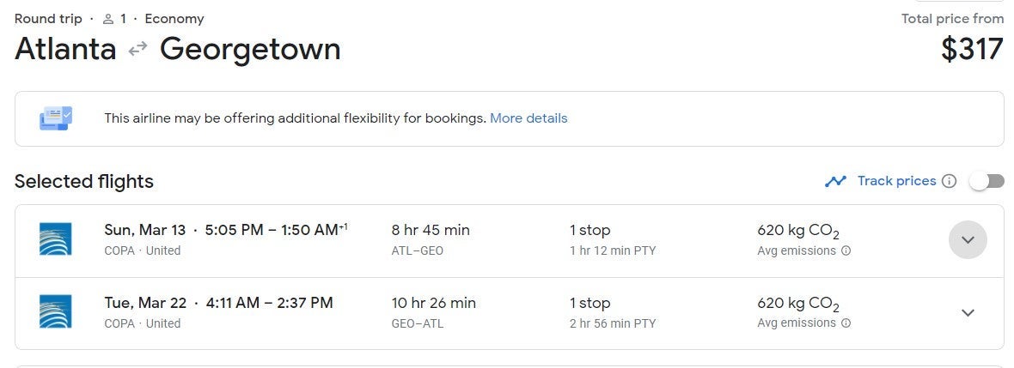
Task: Click the Track prices info icon
Action: 949,181
